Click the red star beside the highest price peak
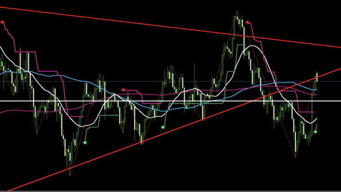The image size is (341, 192). 247,22
